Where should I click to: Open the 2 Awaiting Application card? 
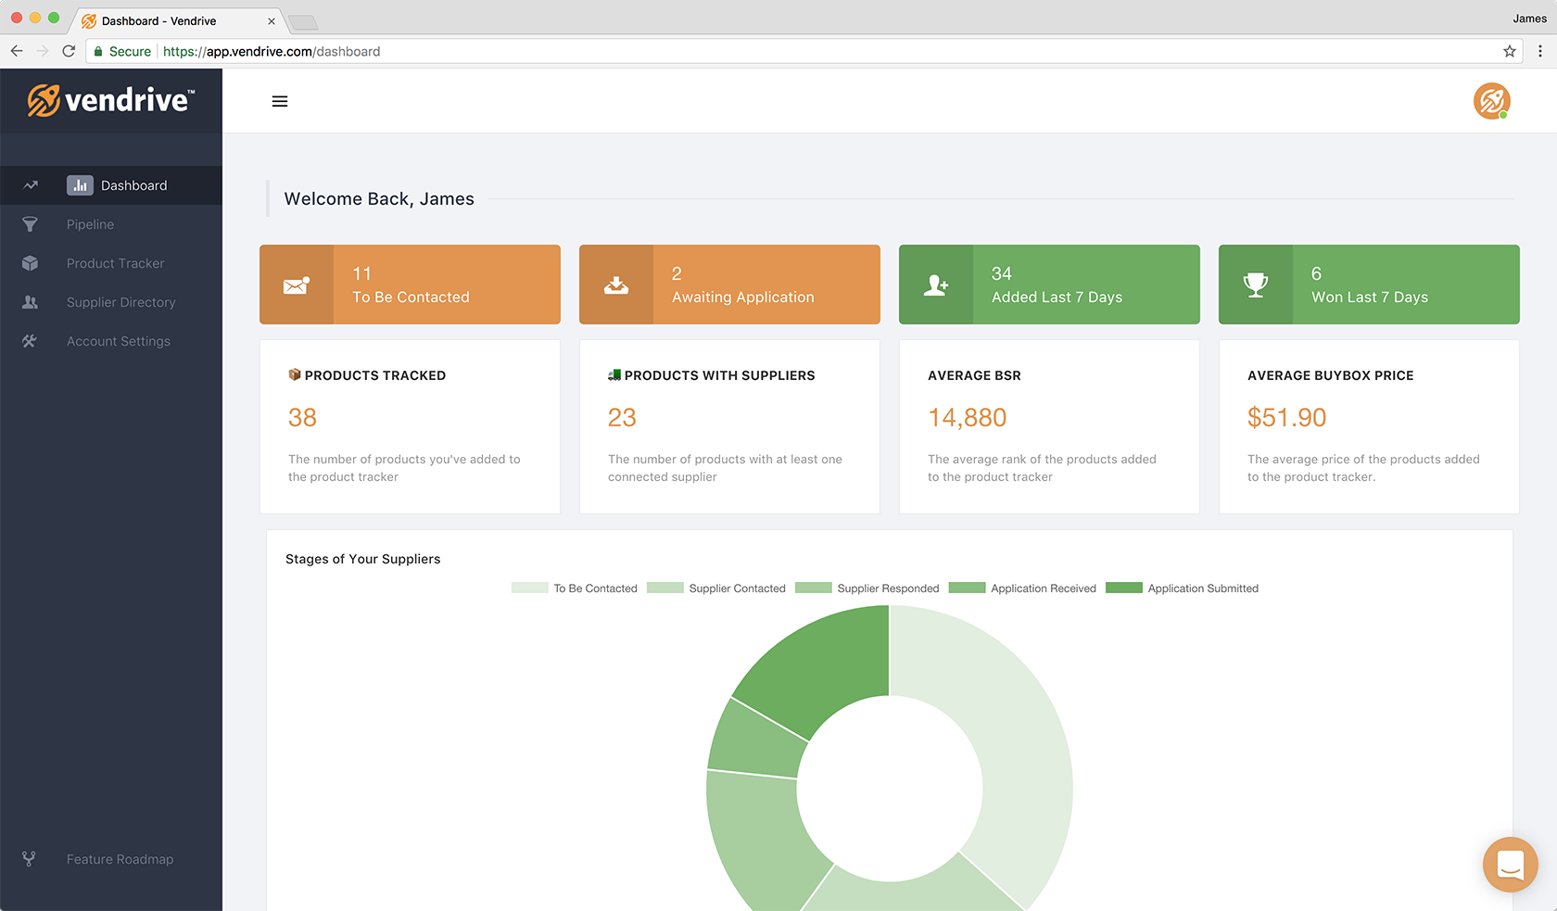click(729, 285)
